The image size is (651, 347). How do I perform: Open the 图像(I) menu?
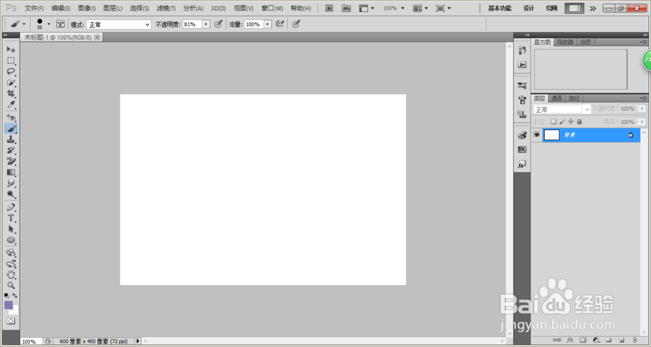coord(87,8)
